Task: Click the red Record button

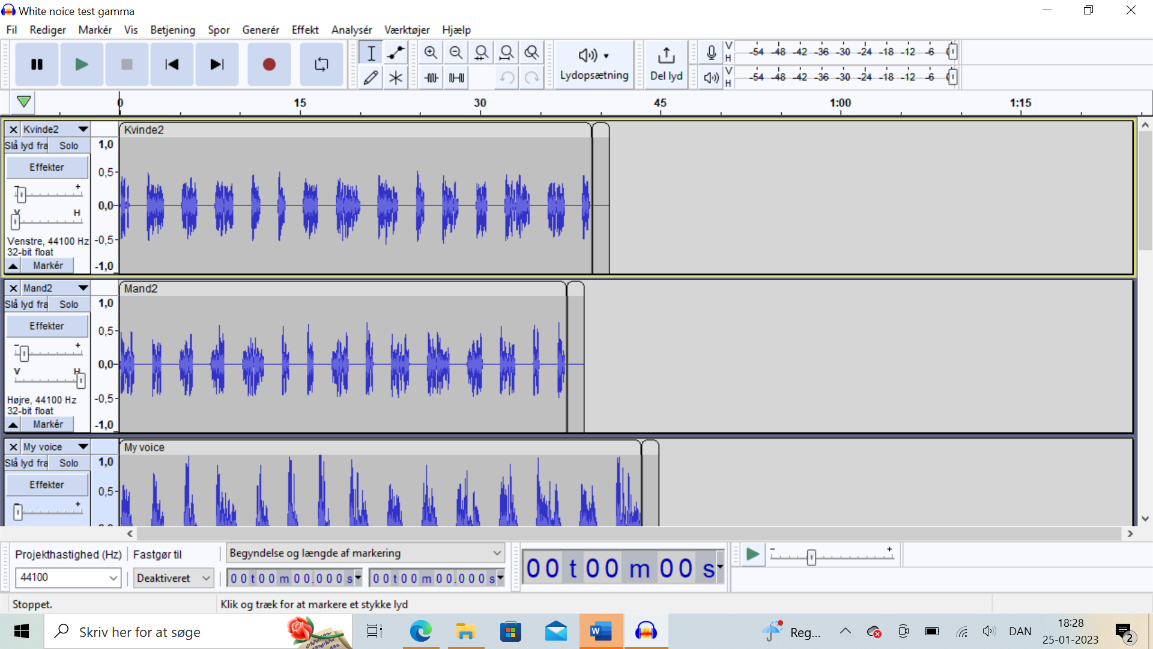Action: coord(269,64)
